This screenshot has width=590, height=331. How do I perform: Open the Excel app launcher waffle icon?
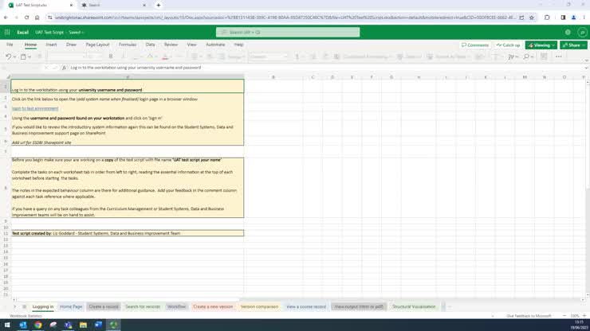click(7, 32)
